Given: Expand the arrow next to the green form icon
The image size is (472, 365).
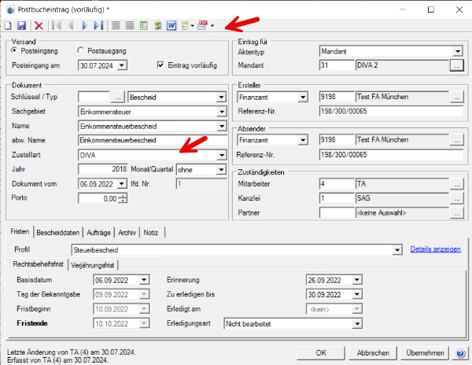Looking at the screenshot, I should (x=193, y=26).
